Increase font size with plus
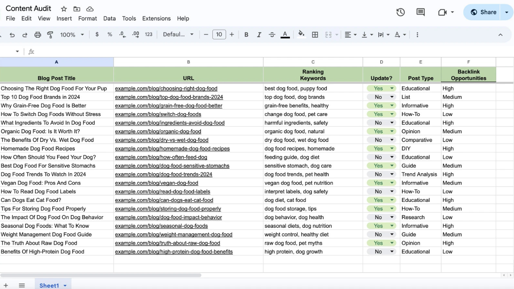Screen dimensions: 514x289 tap(232, 35)
